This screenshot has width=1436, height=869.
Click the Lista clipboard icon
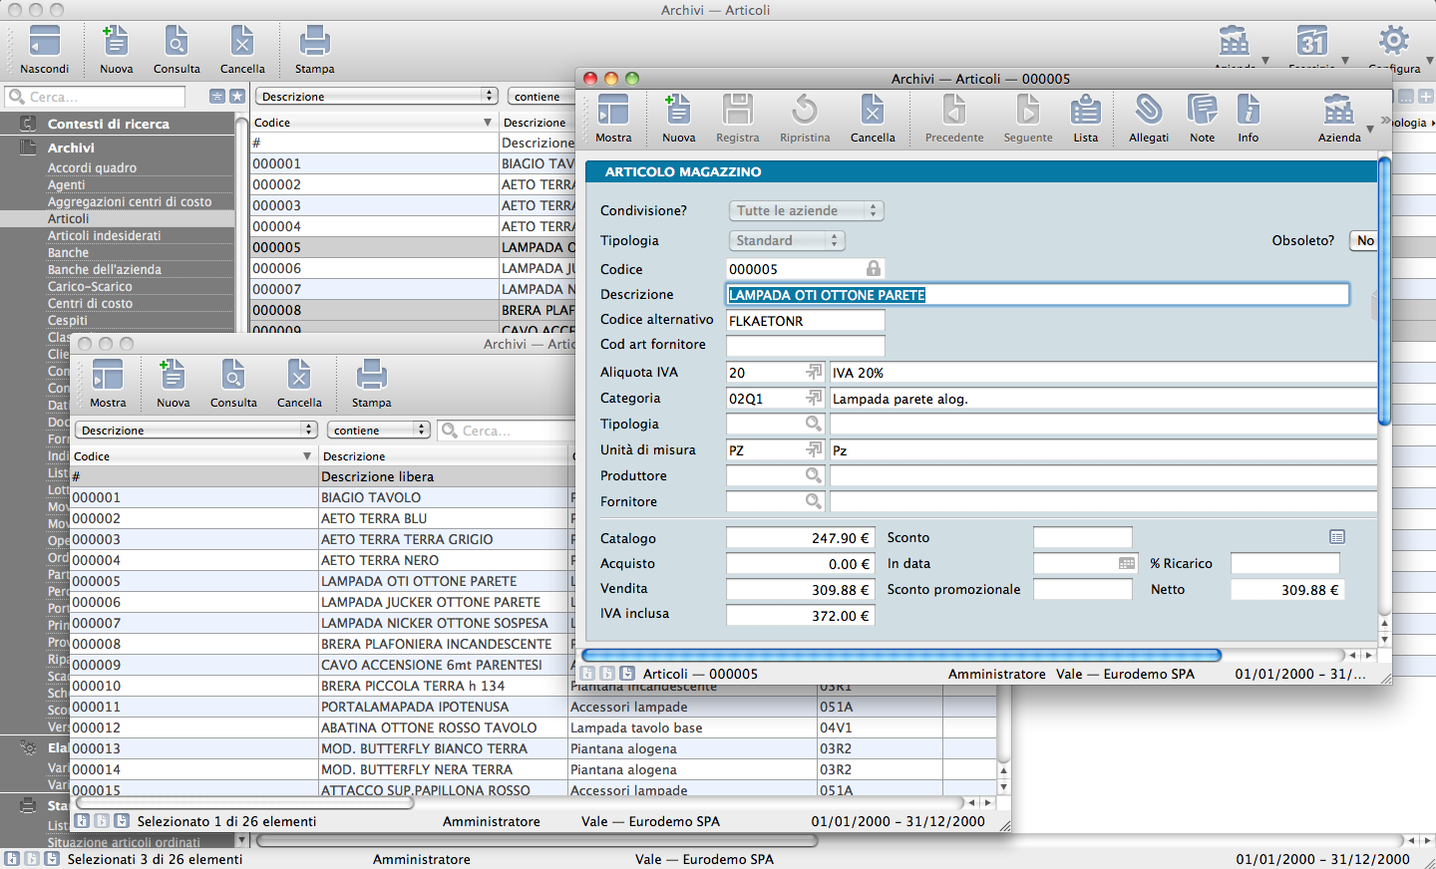tap(1085, 112)
